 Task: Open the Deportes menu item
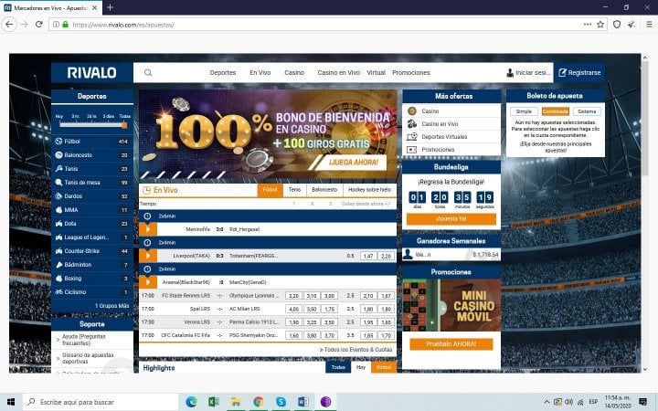pos(223,72)
